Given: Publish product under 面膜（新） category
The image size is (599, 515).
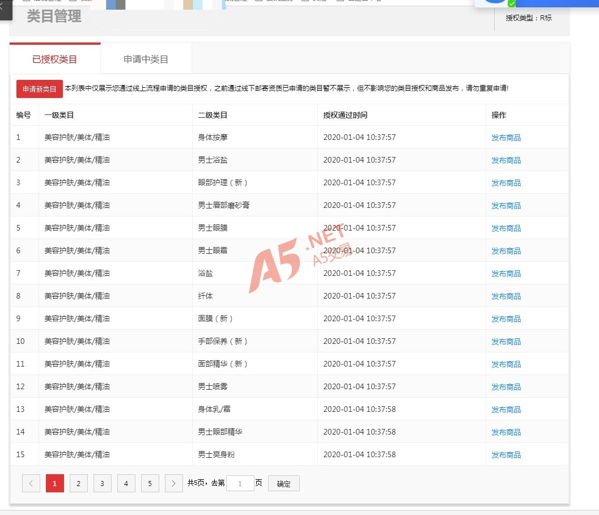Looking at the screenshot, I should click(x=505, y=319).
